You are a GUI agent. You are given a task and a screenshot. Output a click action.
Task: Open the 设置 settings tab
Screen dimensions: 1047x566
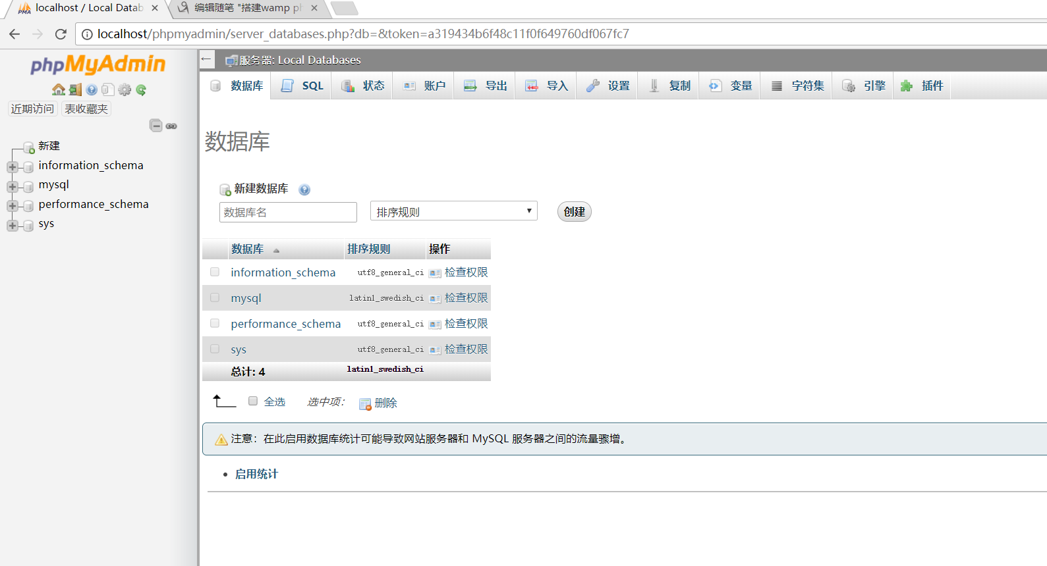608,86
